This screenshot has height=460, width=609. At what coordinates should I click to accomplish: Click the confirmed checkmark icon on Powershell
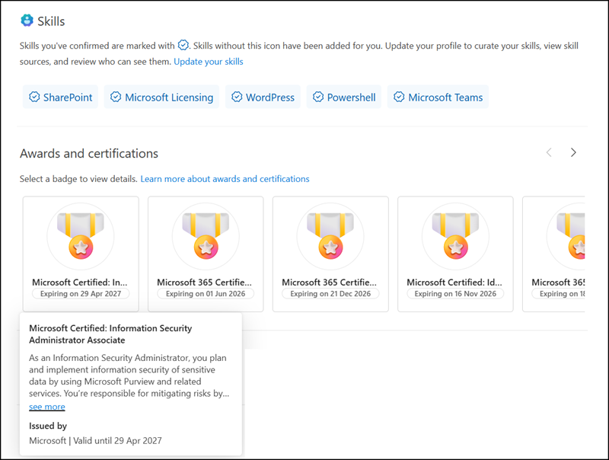318,97
